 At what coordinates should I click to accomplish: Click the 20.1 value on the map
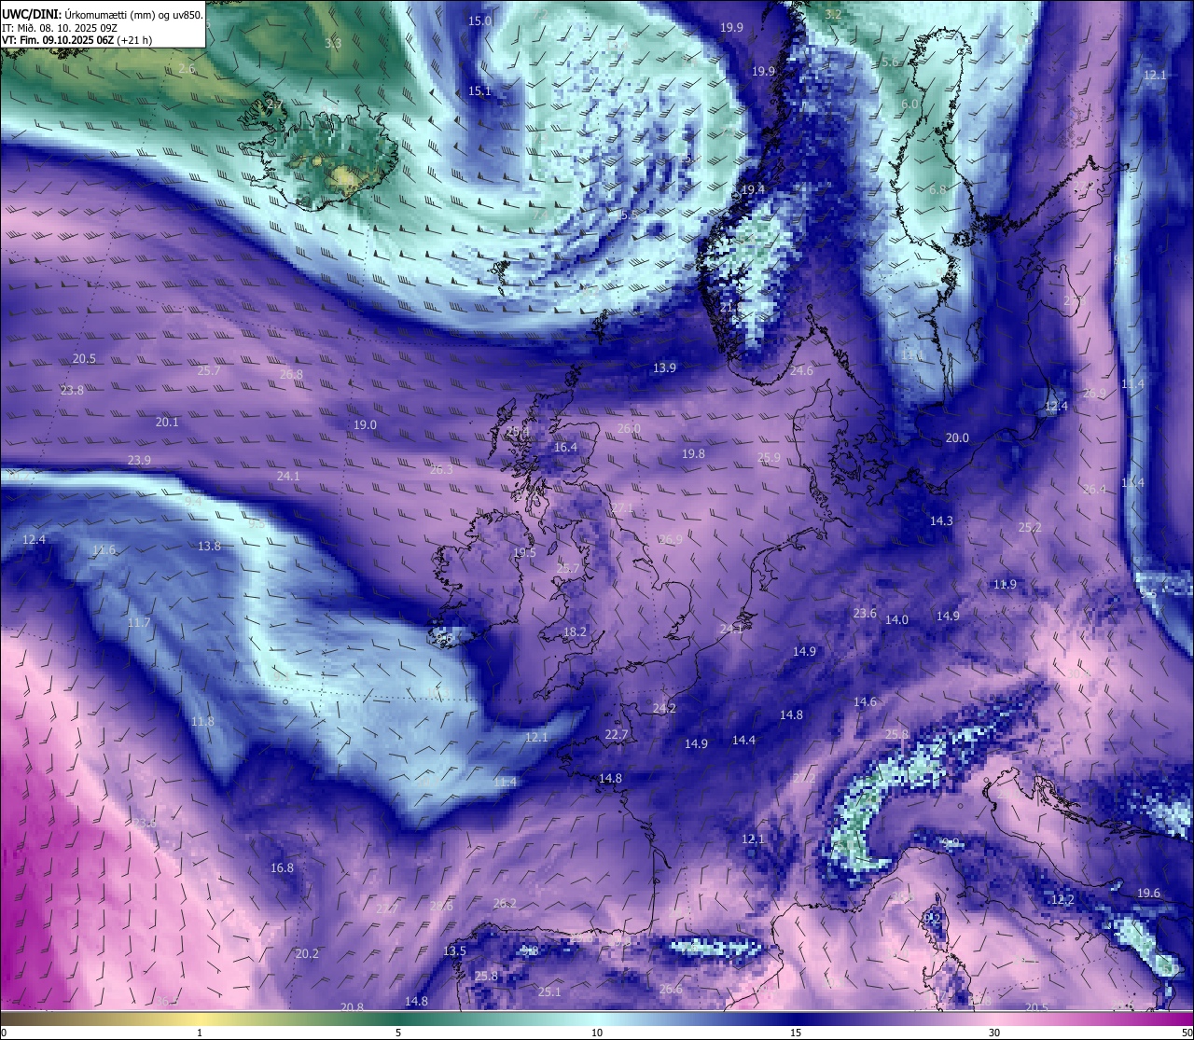(167, 422)
